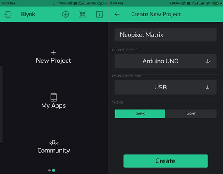Click the arrow in the USB field
The image size is (223, 174).
[x=207, y=88]
